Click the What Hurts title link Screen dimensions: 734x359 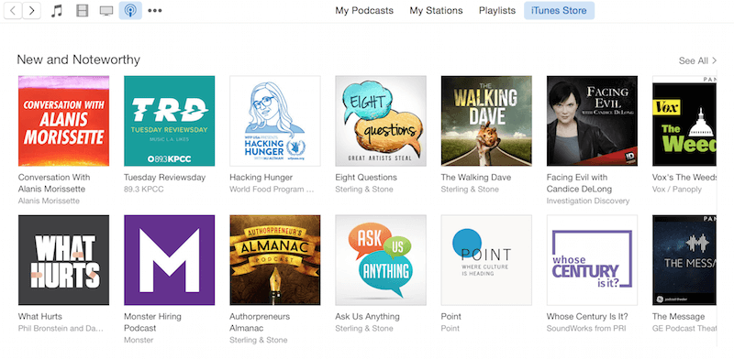40,317
